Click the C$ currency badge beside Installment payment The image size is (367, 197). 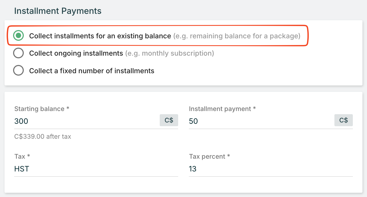point(343,120)
